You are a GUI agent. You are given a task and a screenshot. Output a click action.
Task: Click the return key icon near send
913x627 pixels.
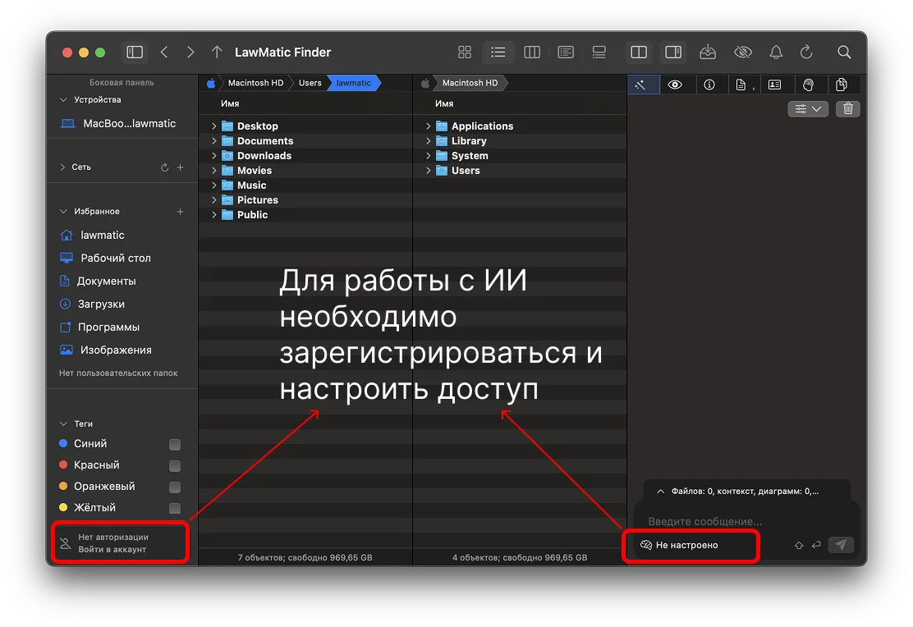click(816, 545)
